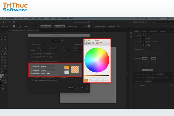Image resolution: width=174 pixels, height=116 pixels.
Task: Click the Document Setup button in control bar
Action: (100, 26)
